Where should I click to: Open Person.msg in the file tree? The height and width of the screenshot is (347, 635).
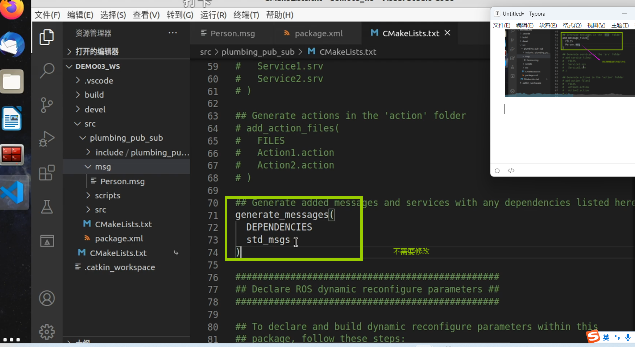click(122, 181)
